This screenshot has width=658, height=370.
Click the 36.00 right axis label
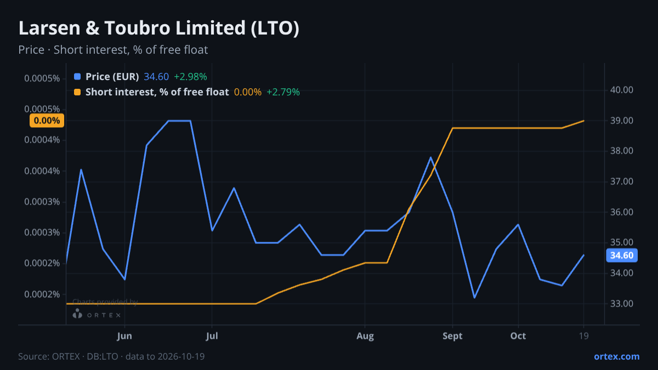tap(622, 212)
